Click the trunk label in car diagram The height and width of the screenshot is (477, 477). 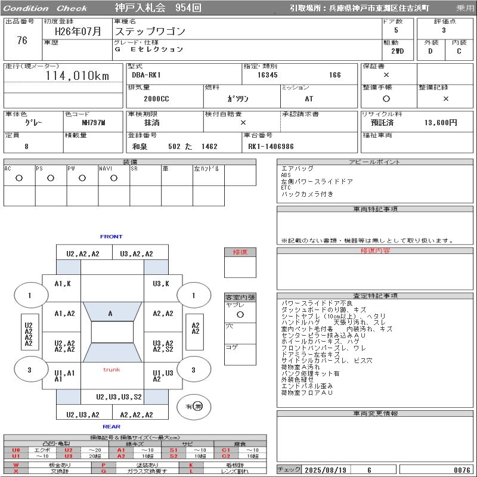(111, 370)
